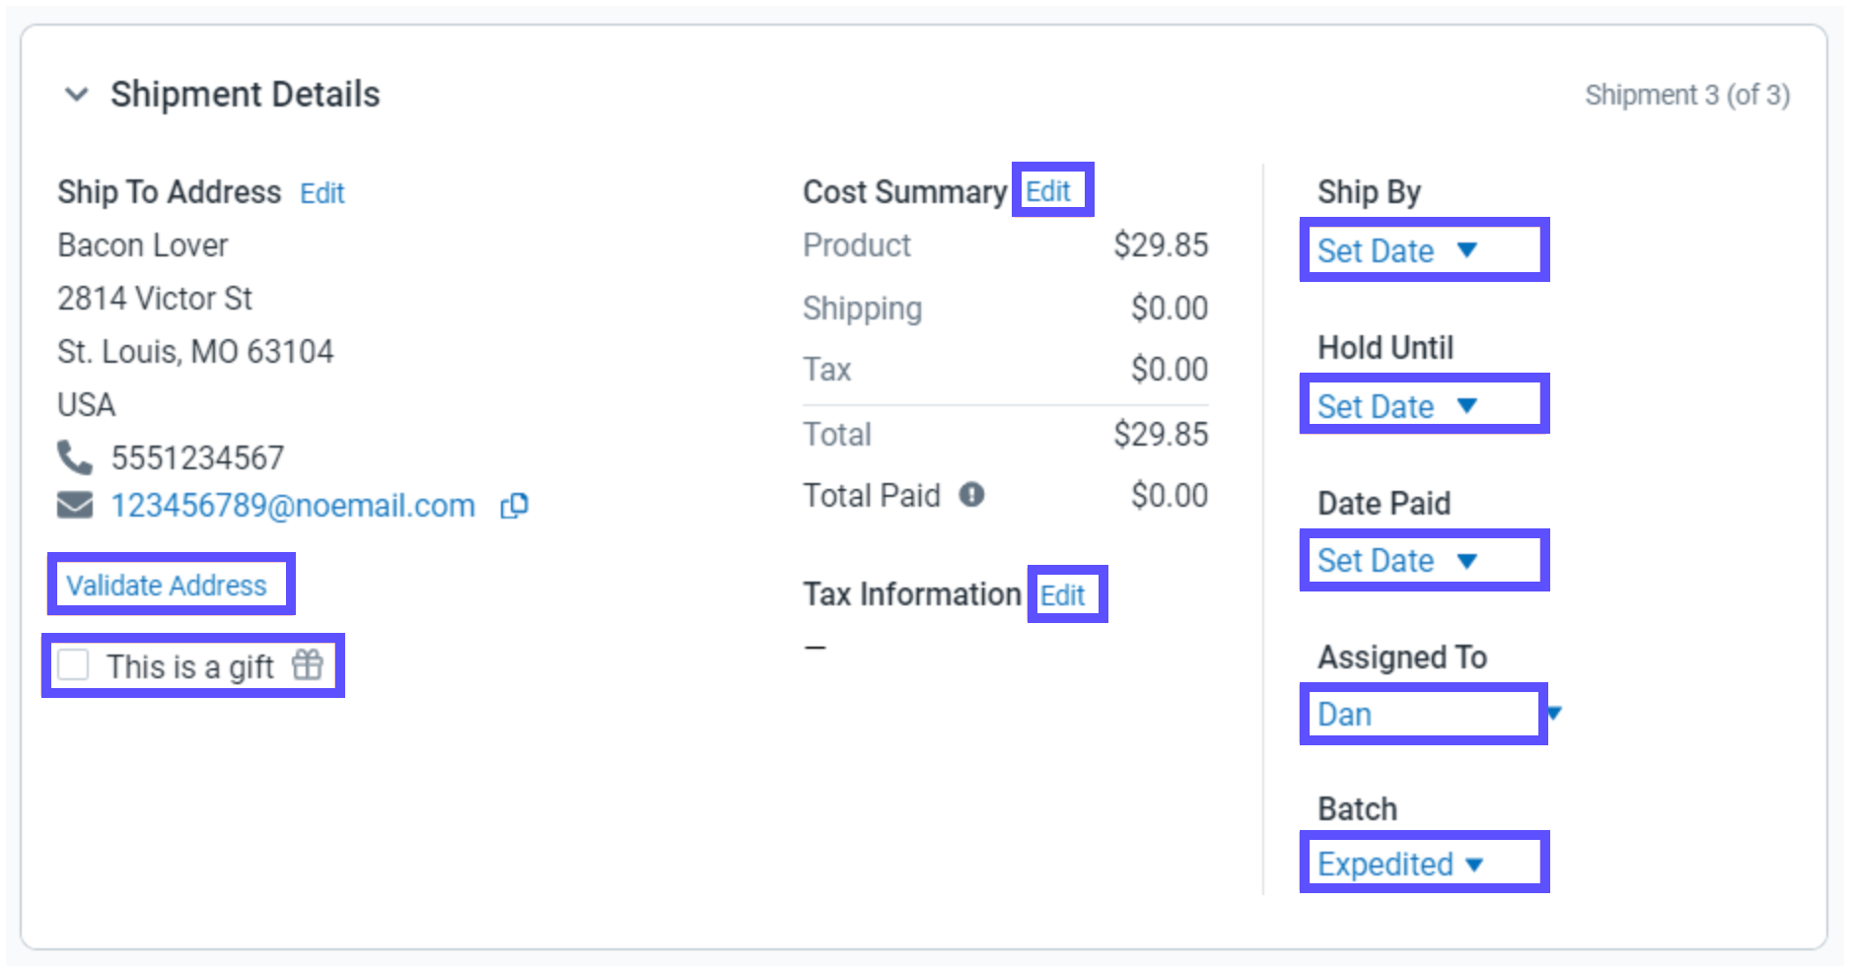This screenshot has width=1850, height=972.
Task: Click the copy email address icon
Action: click(x=514, y=506)
